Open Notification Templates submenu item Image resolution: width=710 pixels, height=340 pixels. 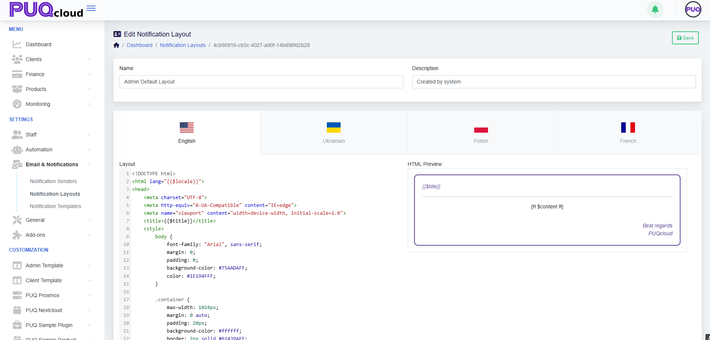[x=55, y=206]
